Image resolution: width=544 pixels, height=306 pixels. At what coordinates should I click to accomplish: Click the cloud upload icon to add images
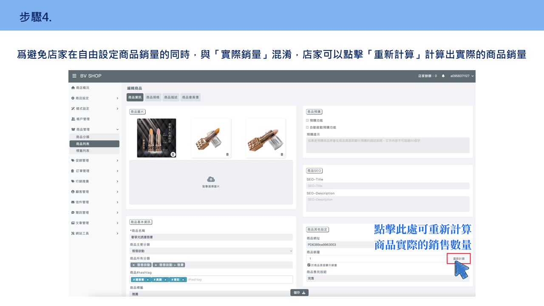point(211,180)
